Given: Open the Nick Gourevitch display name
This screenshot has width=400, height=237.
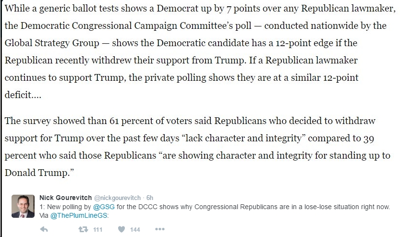Looking at the screenshot, I should coord(66,198).
